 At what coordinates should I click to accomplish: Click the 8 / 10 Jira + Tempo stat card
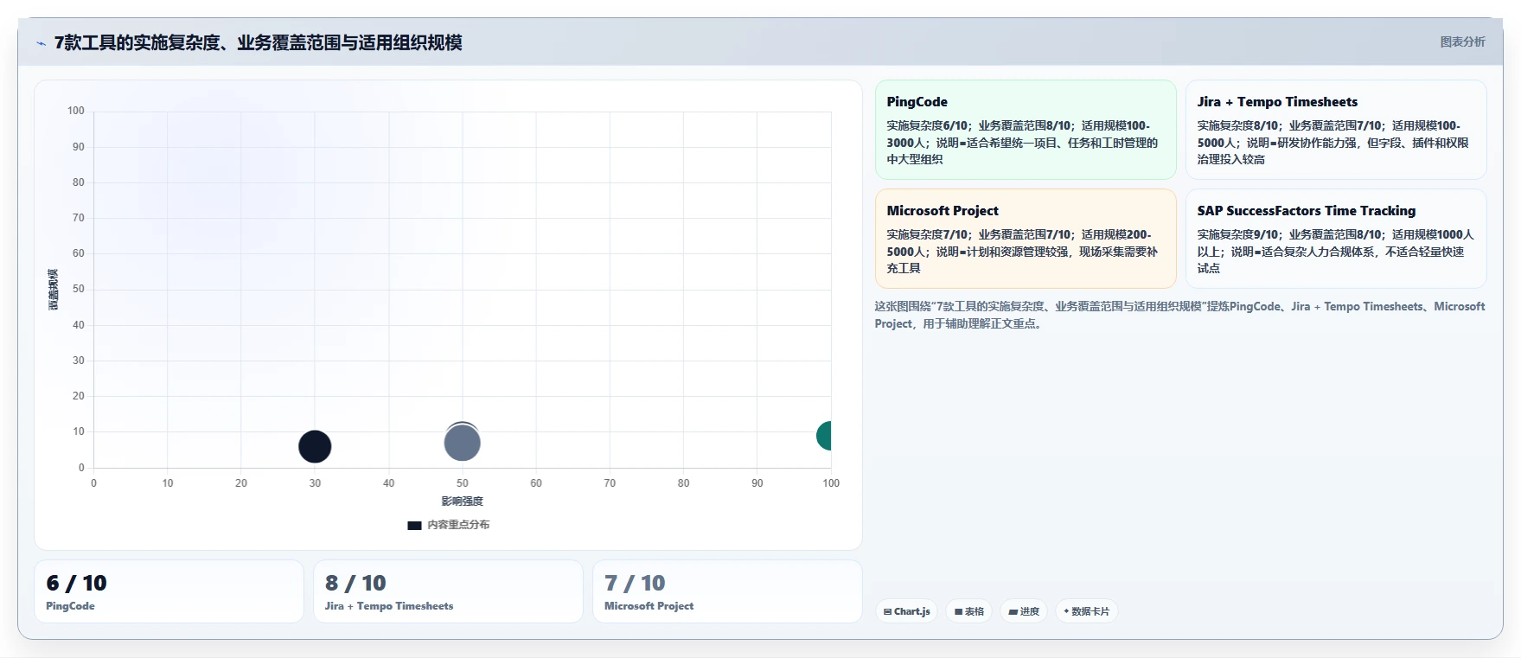[x=448, y=591]
